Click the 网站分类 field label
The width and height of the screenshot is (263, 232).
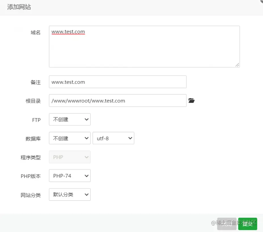pos(31,195)
